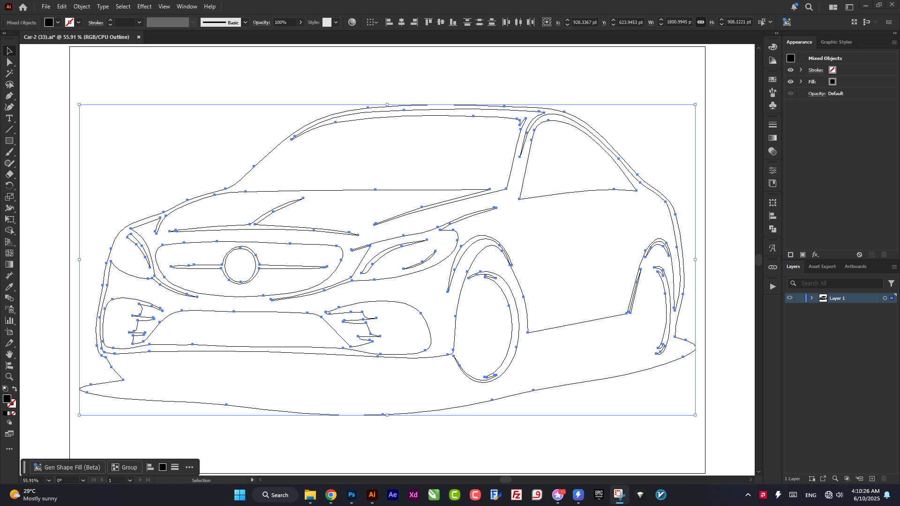Open the graphic Style dropdown
The image size is (900, 506).
[x=336, y=22]
